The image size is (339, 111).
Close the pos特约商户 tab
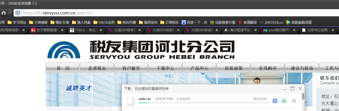(x=294, y=30)
